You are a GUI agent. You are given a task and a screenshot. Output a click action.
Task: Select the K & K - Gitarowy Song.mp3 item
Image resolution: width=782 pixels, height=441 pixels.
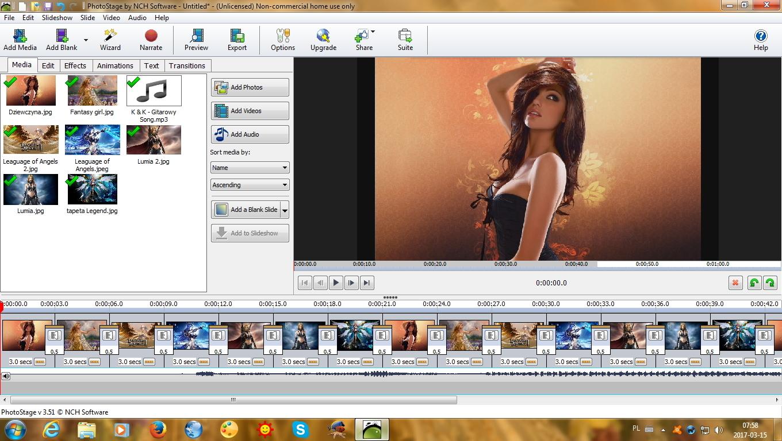click(x=154, y=99)
